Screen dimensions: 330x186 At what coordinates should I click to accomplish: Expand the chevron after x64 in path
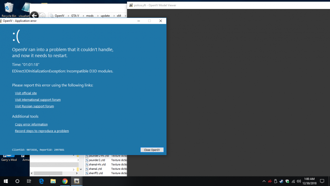coord(125,16)
